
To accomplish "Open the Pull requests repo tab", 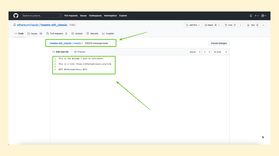I will [x=57, y=34].
